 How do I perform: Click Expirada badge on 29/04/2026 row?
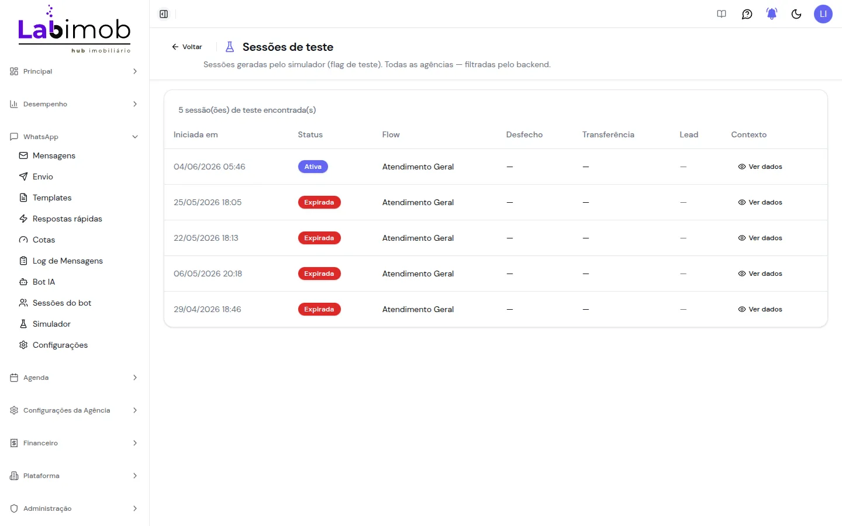(319, 309)
